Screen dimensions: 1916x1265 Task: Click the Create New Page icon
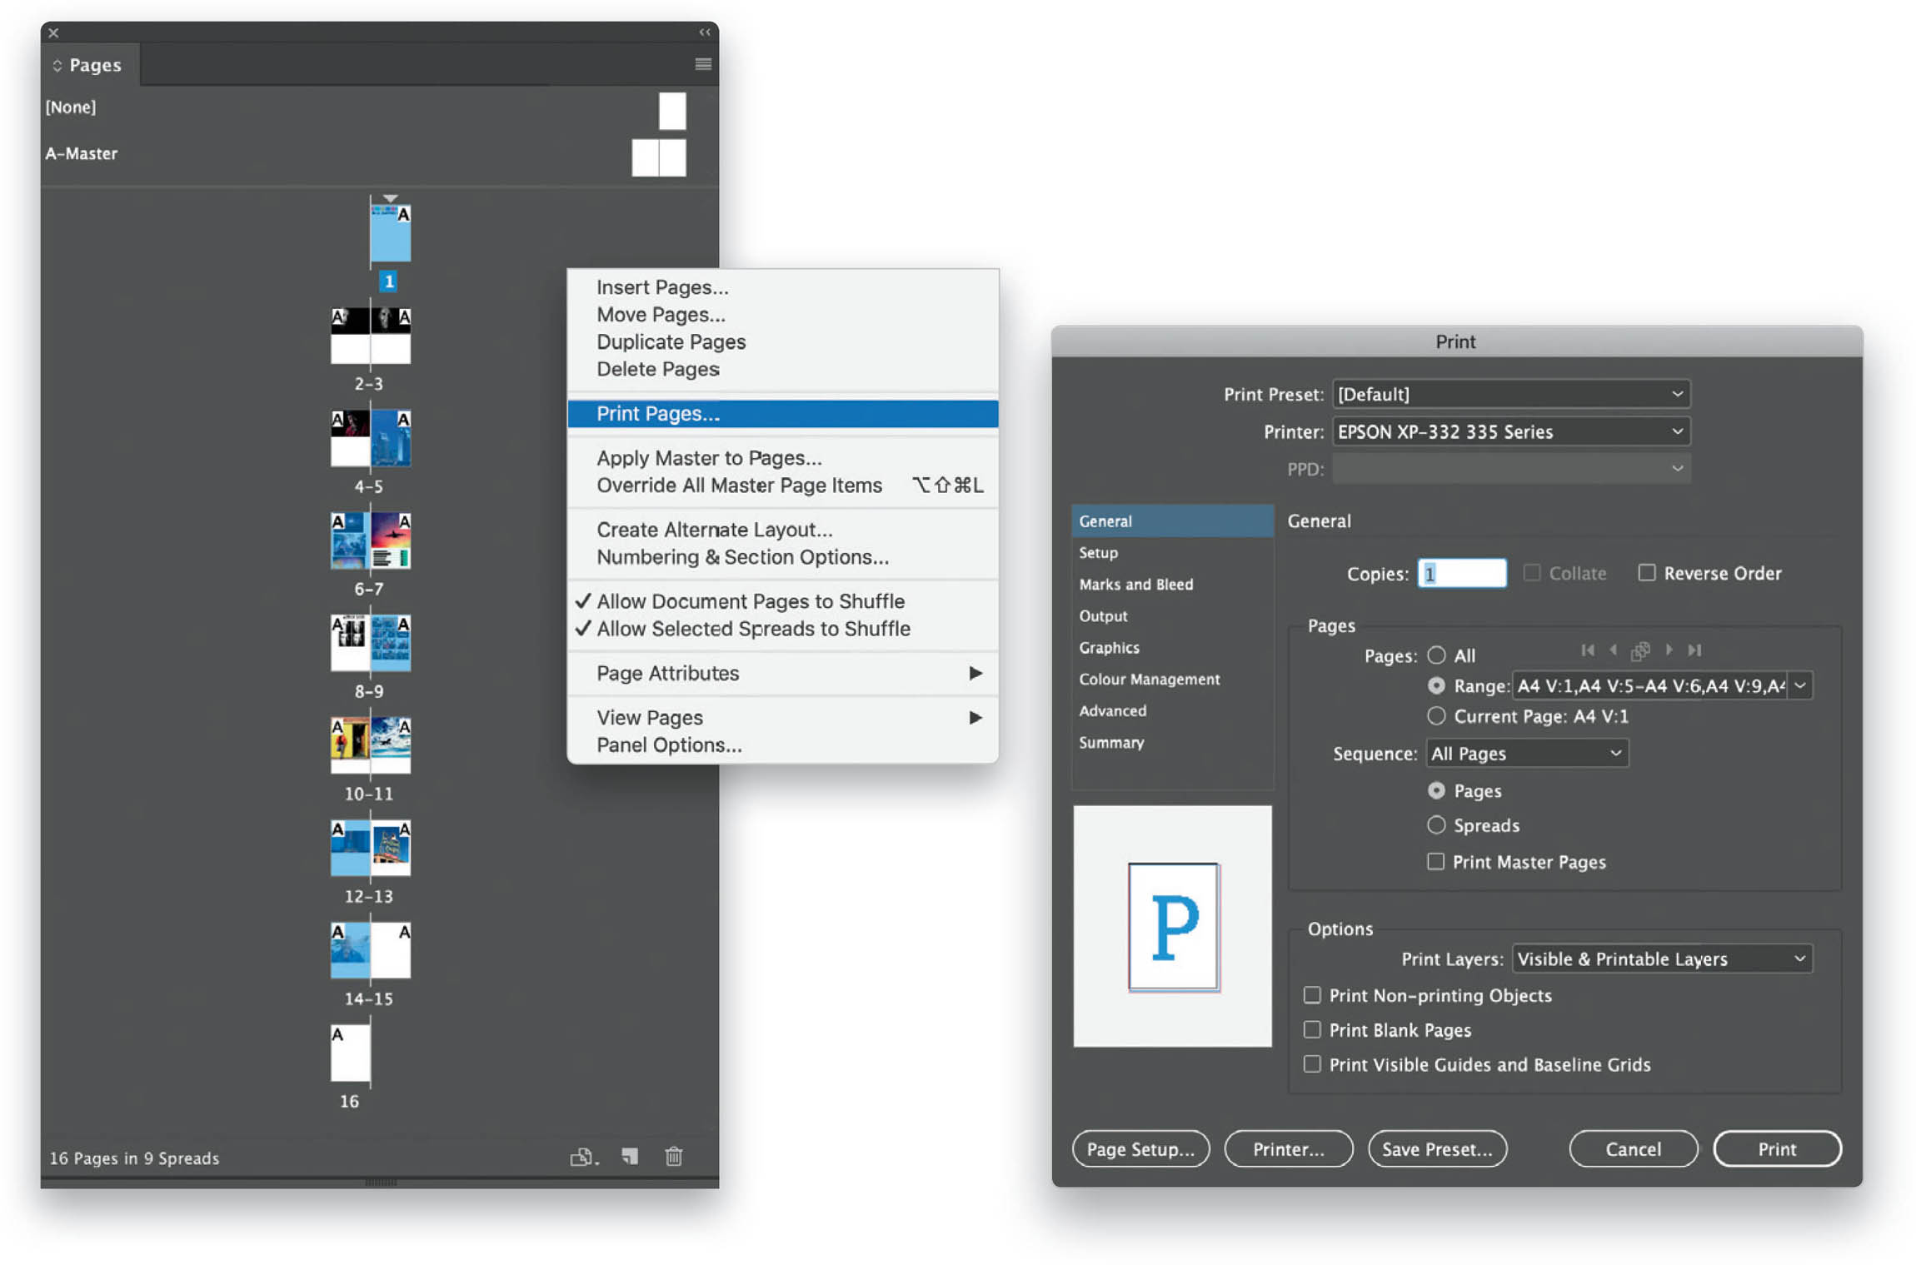coord(630,1156)
